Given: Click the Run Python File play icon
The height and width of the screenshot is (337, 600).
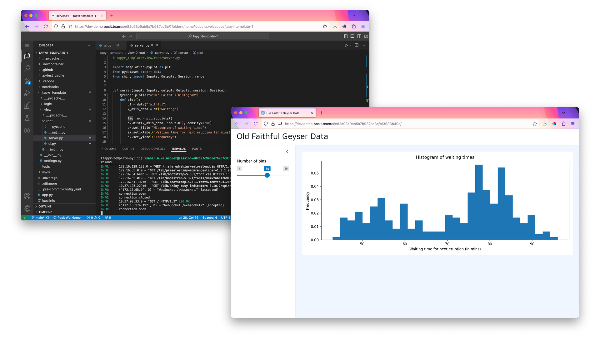Looking at the screenshot, I should [x=346, y=45].
